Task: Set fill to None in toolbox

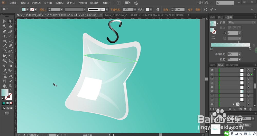Action: [x=11, y=103]
